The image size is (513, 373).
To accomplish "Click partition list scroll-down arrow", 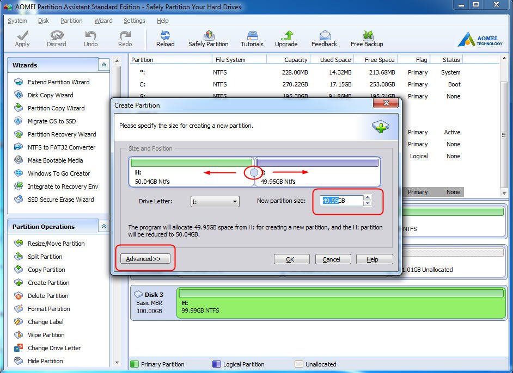I will [x=504, y=194].
